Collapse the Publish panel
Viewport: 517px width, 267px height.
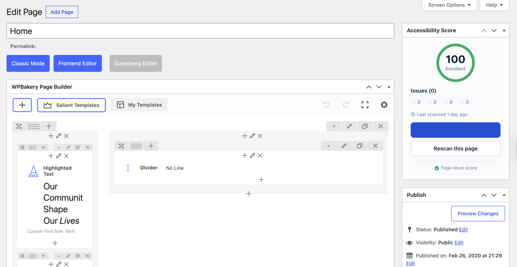tap(504, 195)
